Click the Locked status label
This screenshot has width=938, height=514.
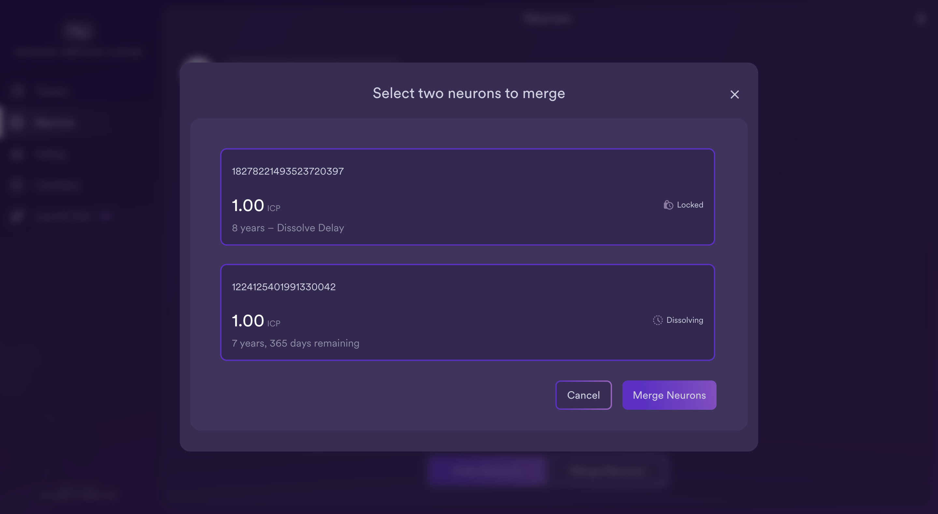(x=690, y=205)
